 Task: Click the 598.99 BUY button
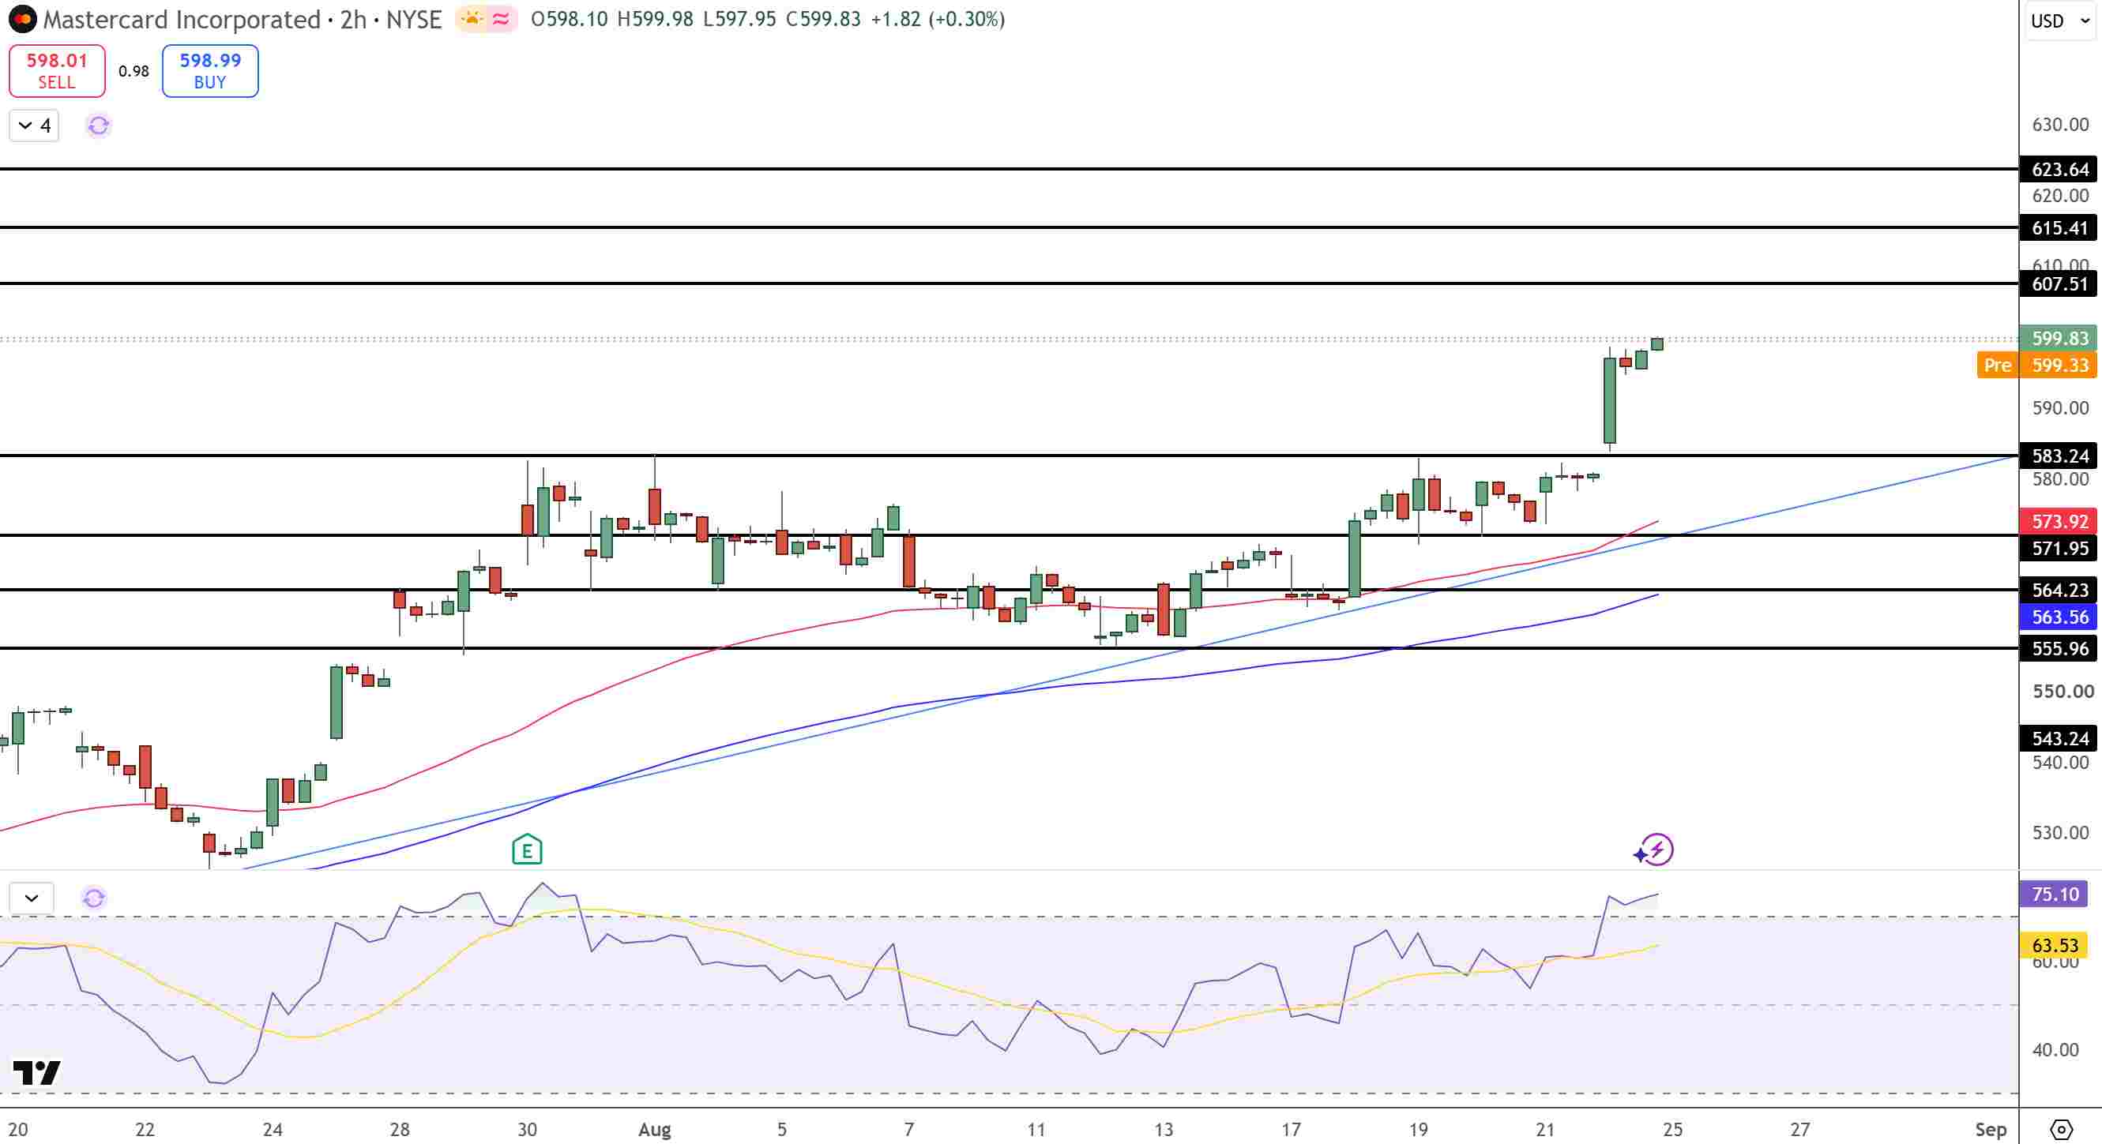(x=209, y=71)
